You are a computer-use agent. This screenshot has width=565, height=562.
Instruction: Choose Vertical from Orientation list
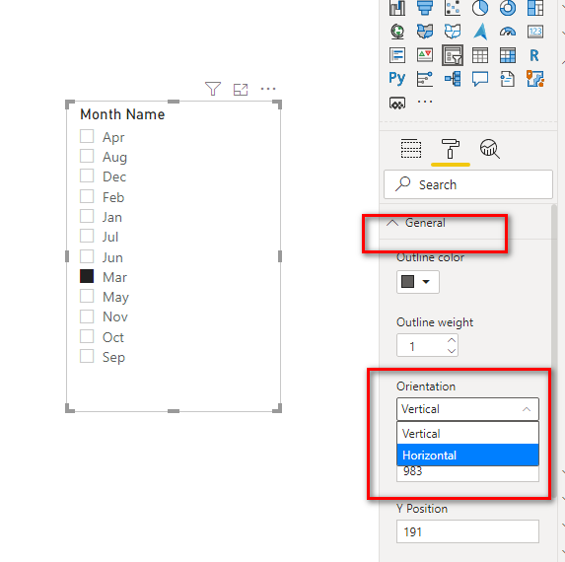click(x=467, y=434)
